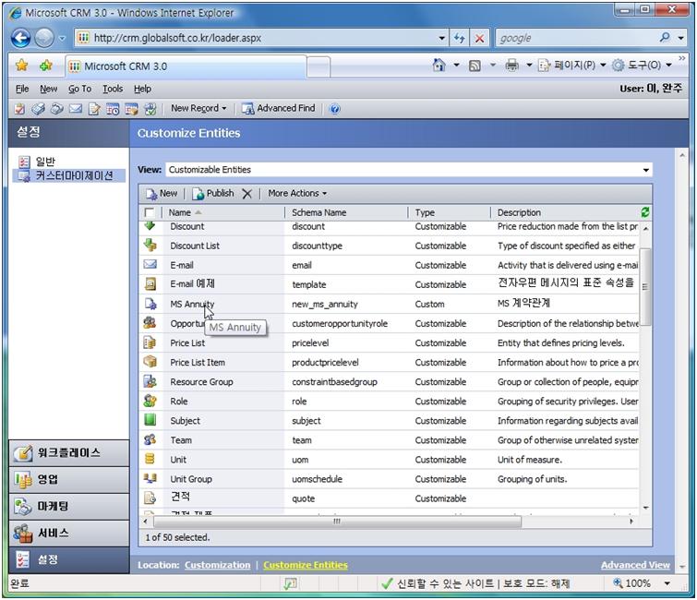Open the address bar history dropdown
Screen dimensions: 697x600
click(x=441, y=38)
